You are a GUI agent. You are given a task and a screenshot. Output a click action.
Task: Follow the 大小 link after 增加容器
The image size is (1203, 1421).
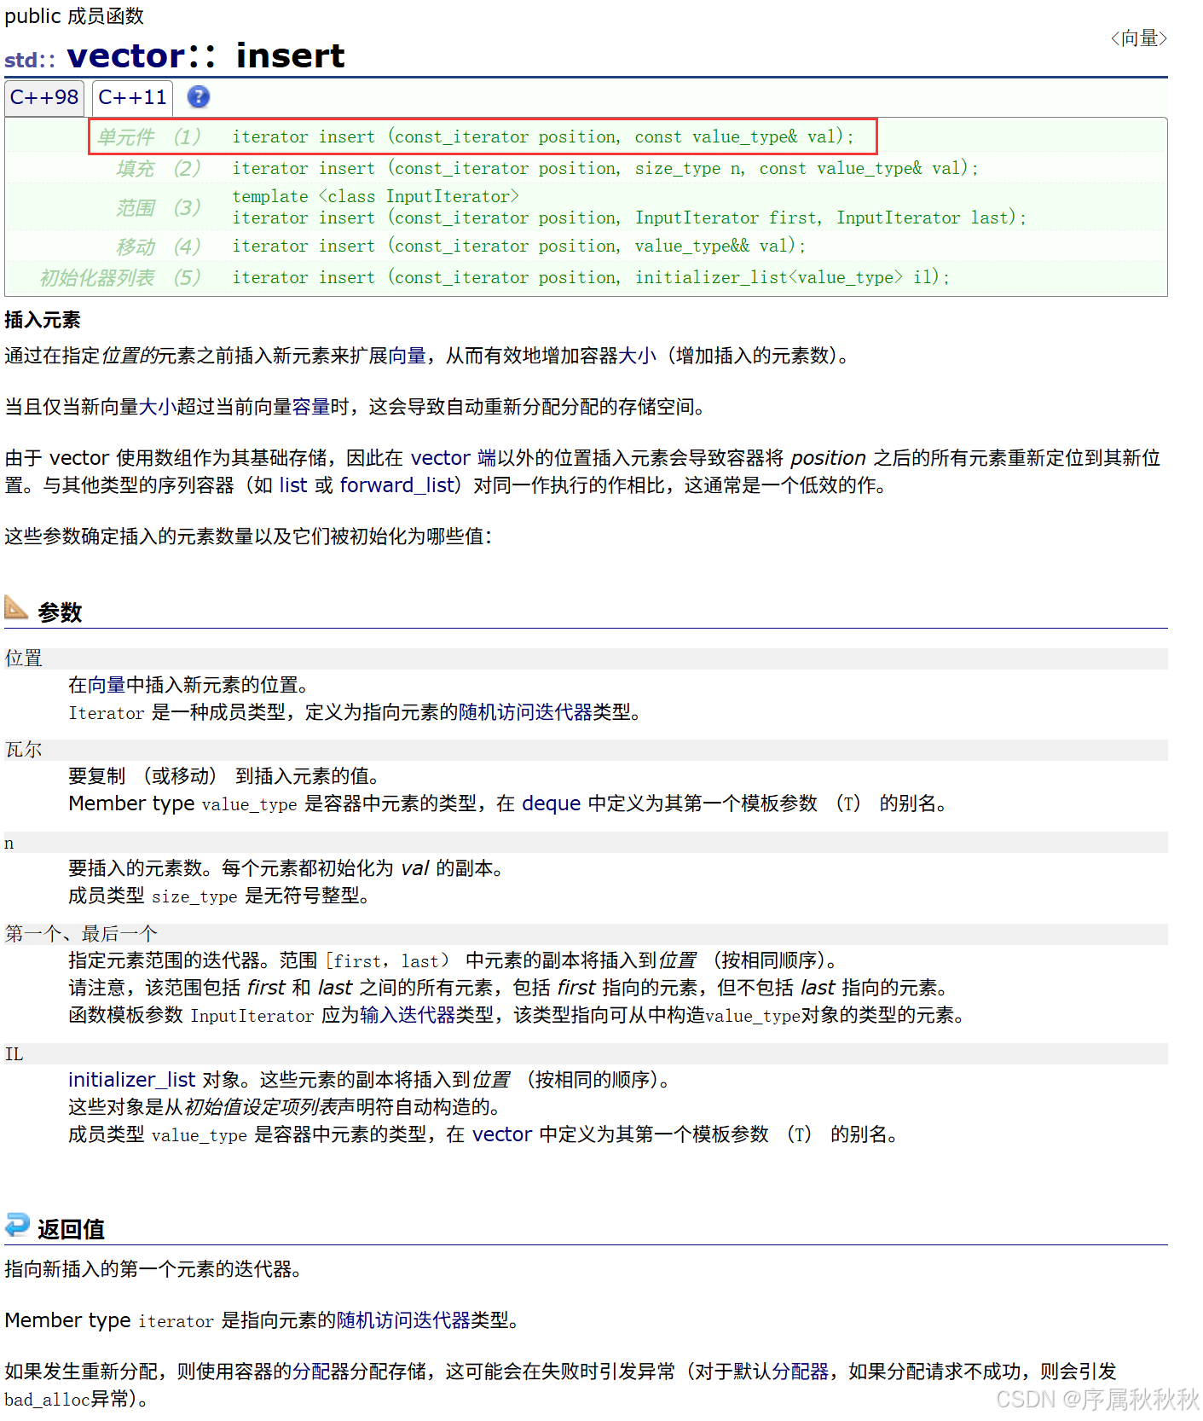[x=637, y=356]
